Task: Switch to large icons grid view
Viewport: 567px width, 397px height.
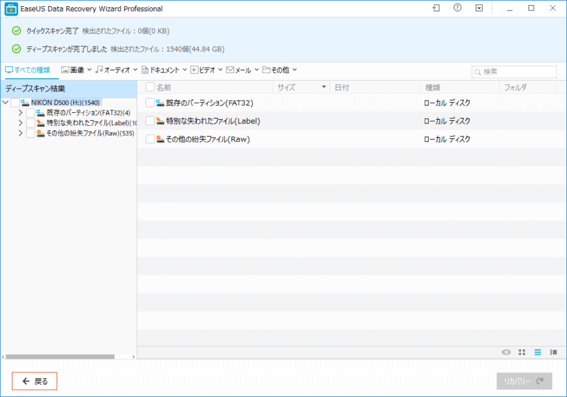Action: click(522, 352)
